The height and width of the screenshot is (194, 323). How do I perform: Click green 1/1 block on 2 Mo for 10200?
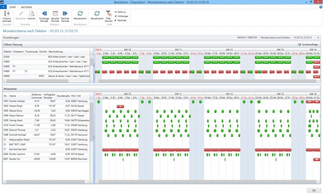(x=106, y=57)
